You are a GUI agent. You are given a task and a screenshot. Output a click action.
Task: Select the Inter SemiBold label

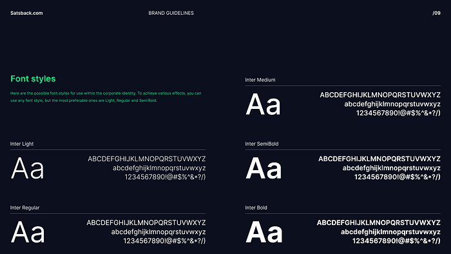262,144
